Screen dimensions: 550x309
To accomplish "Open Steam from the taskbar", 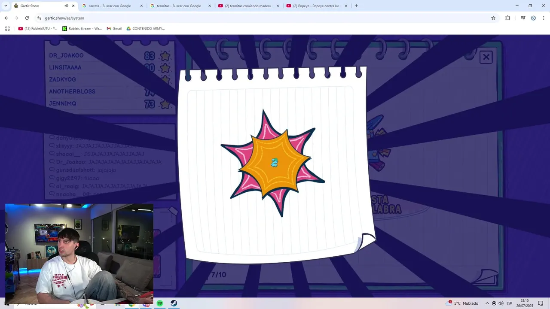I will [x=174, y=303].
